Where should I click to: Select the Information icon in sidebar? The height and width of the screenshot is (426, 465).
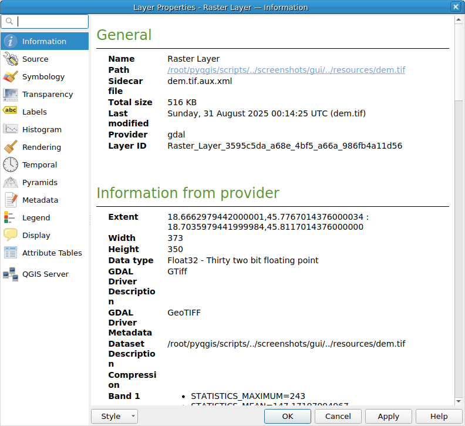click(x=11, y=41)
